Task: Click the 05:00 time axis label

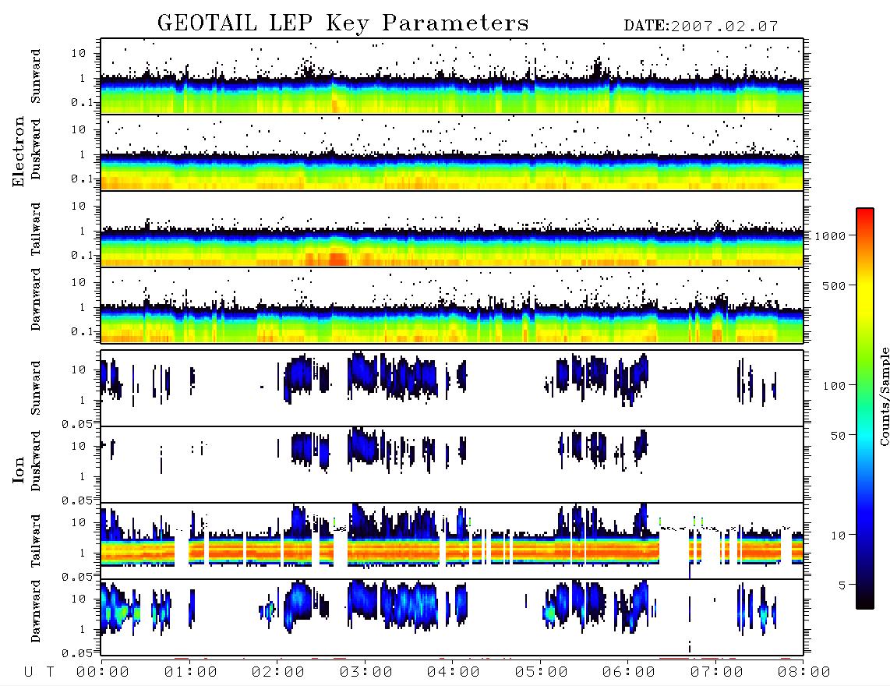Action: (542, 672)
